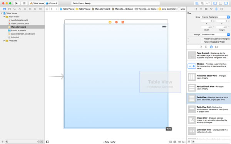Show the version editor

pos(208,3)
